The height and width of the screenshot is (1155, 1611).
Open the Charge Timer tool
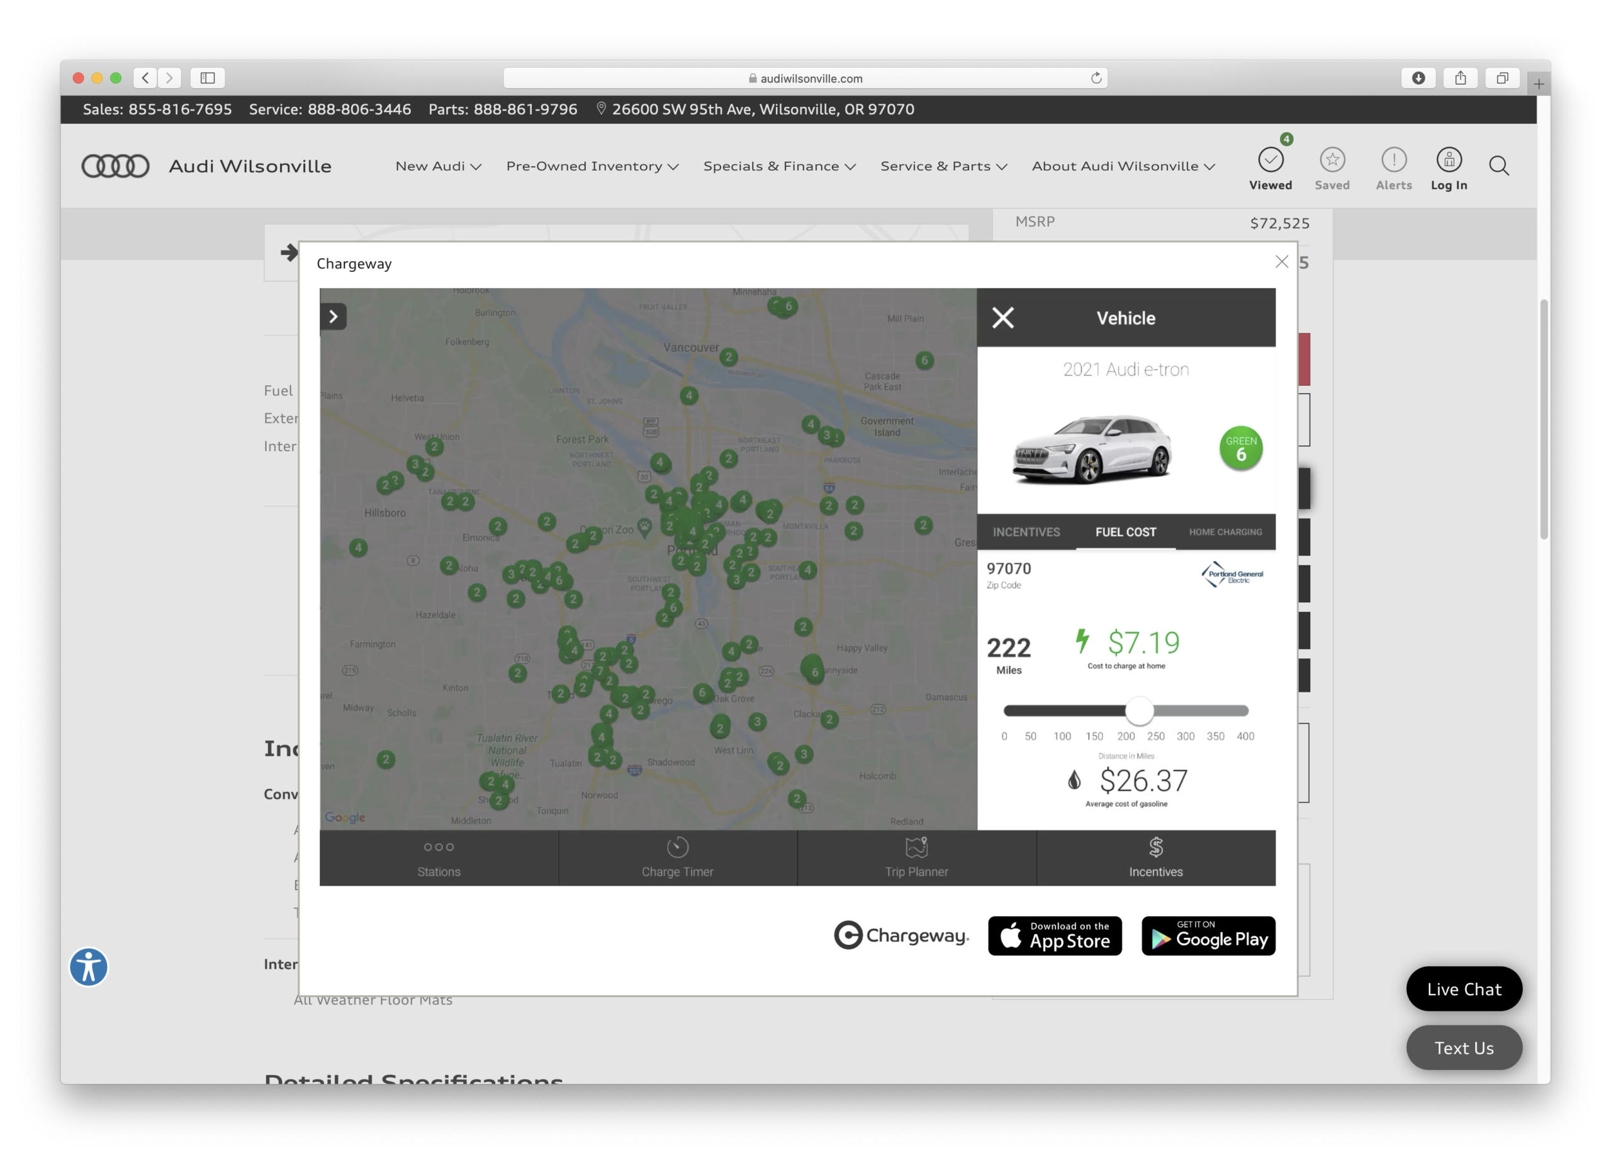point(677,857)
